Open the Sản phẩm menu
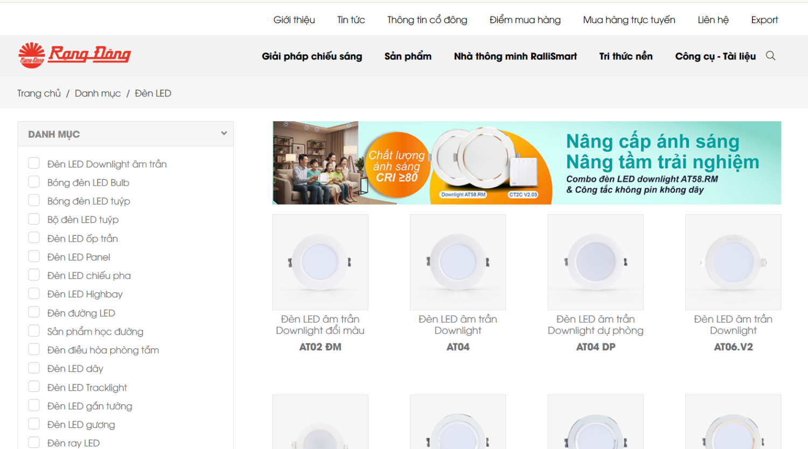The image size is (808, 449). coord(408,56)
